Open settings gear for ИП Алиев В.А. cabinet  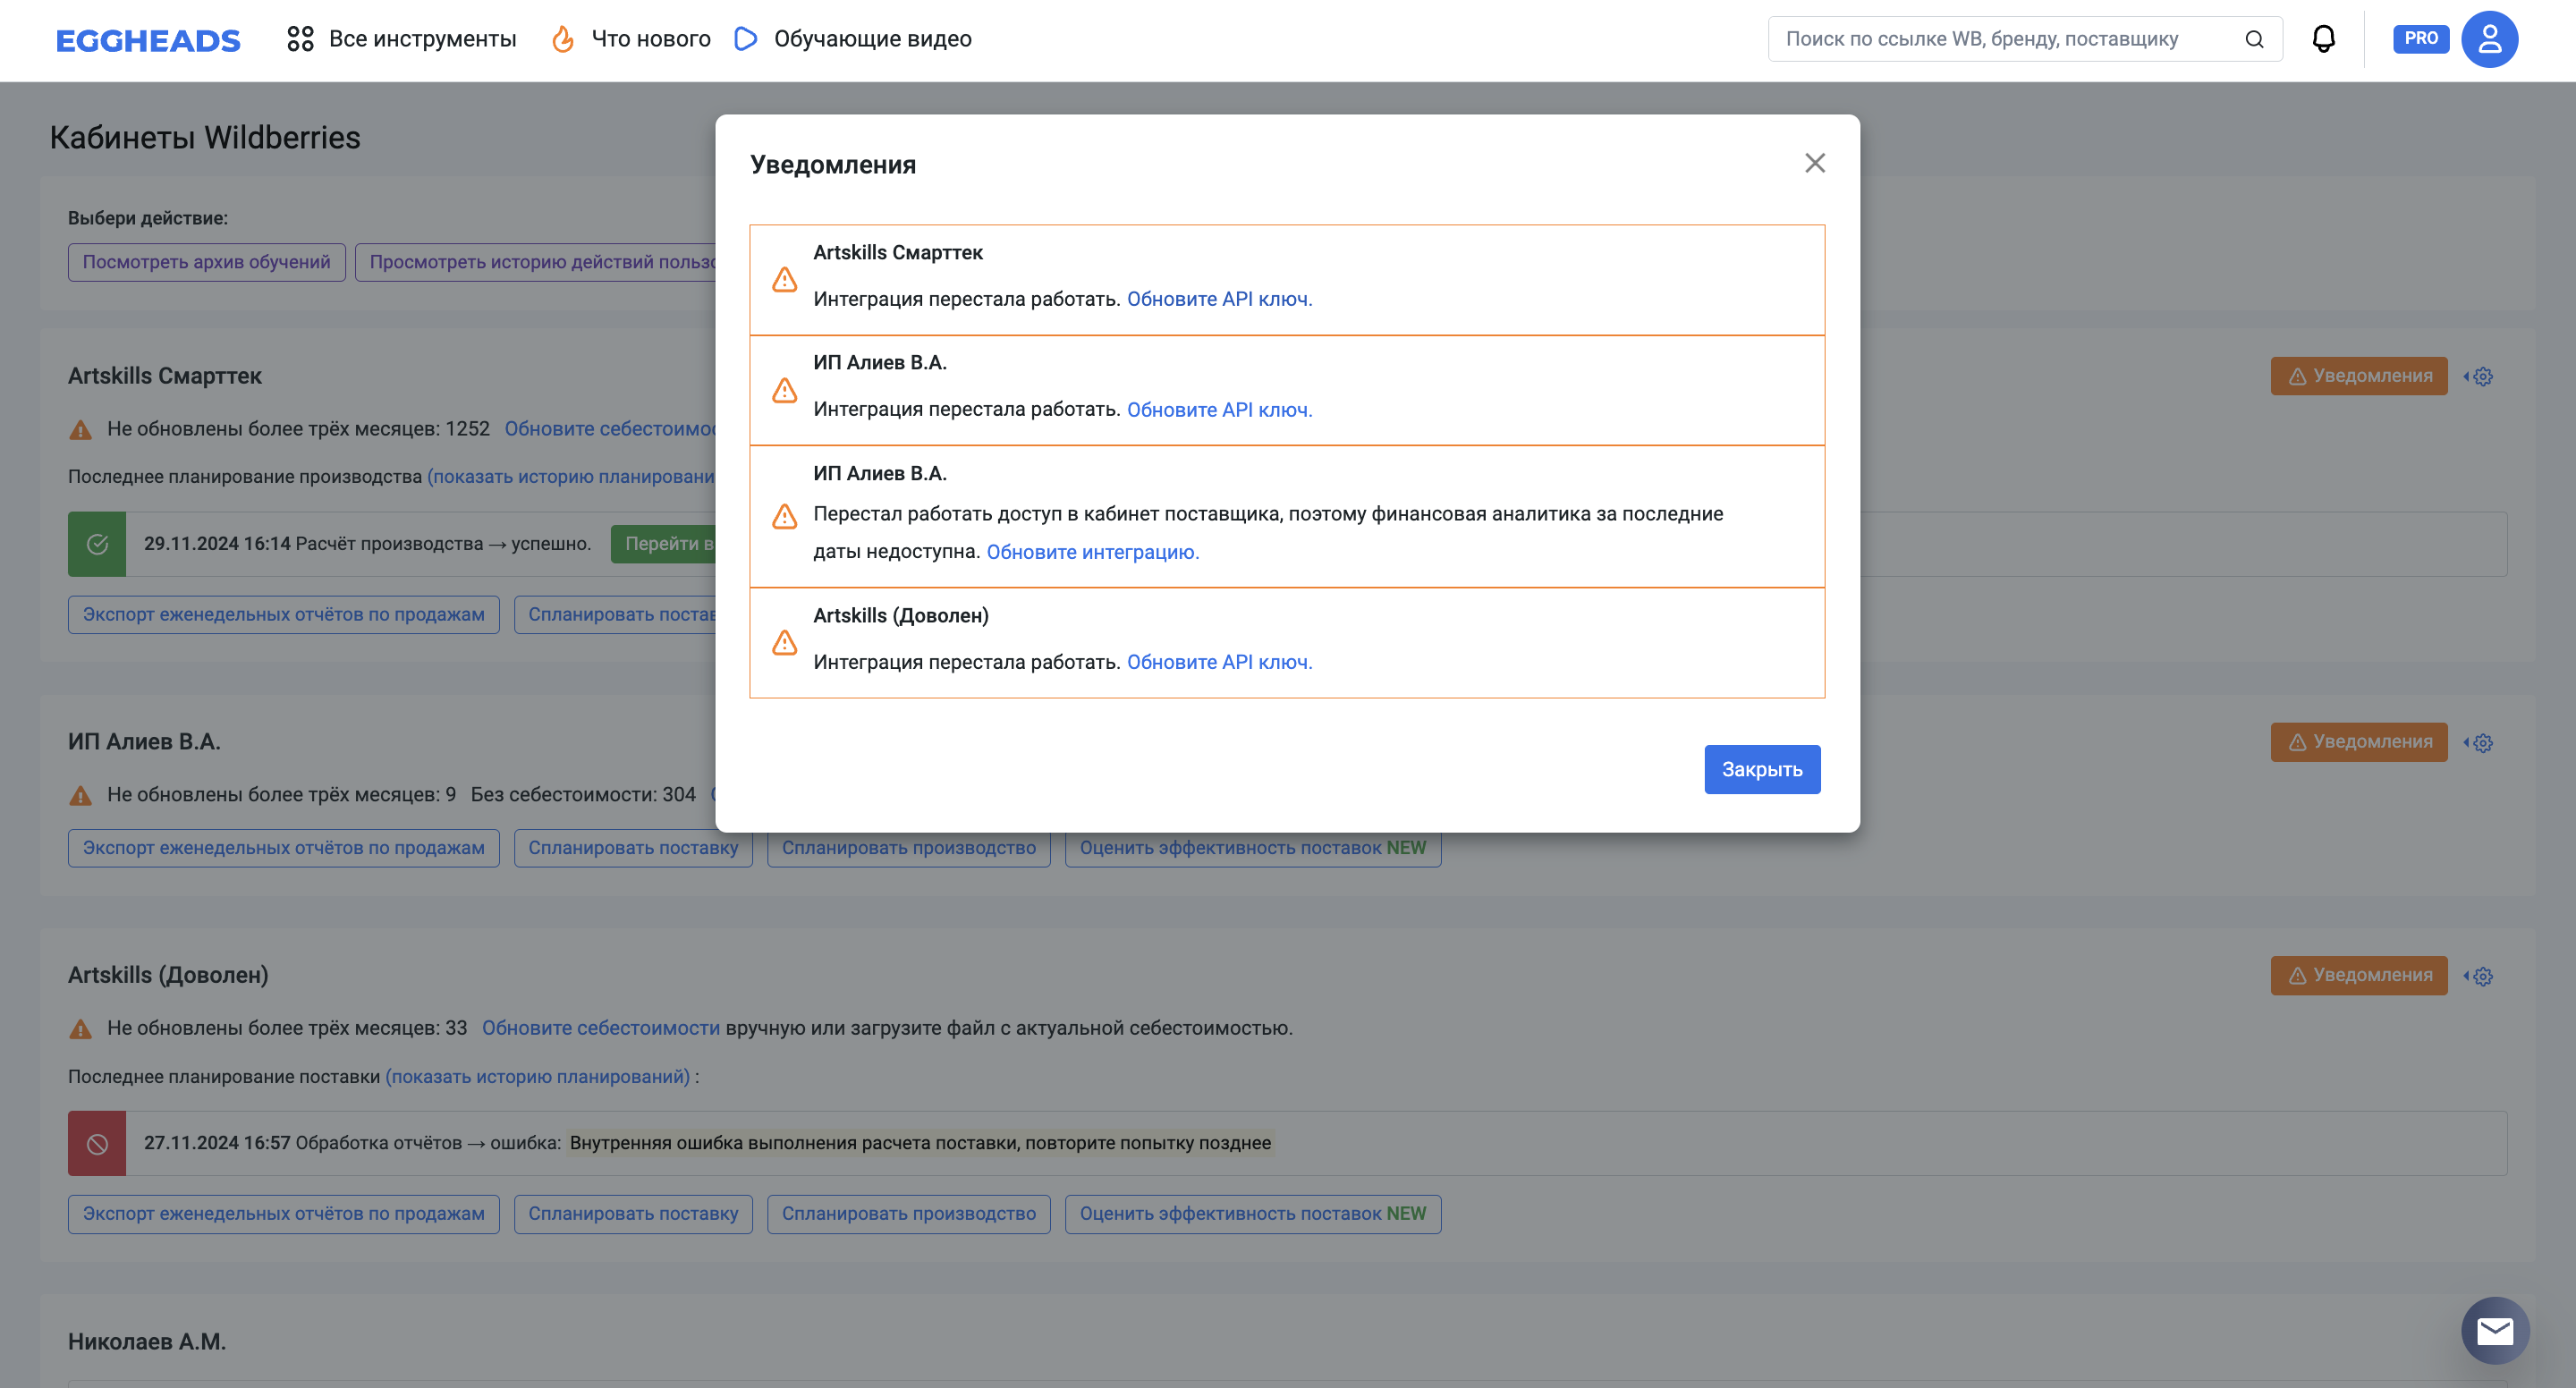2482,743
